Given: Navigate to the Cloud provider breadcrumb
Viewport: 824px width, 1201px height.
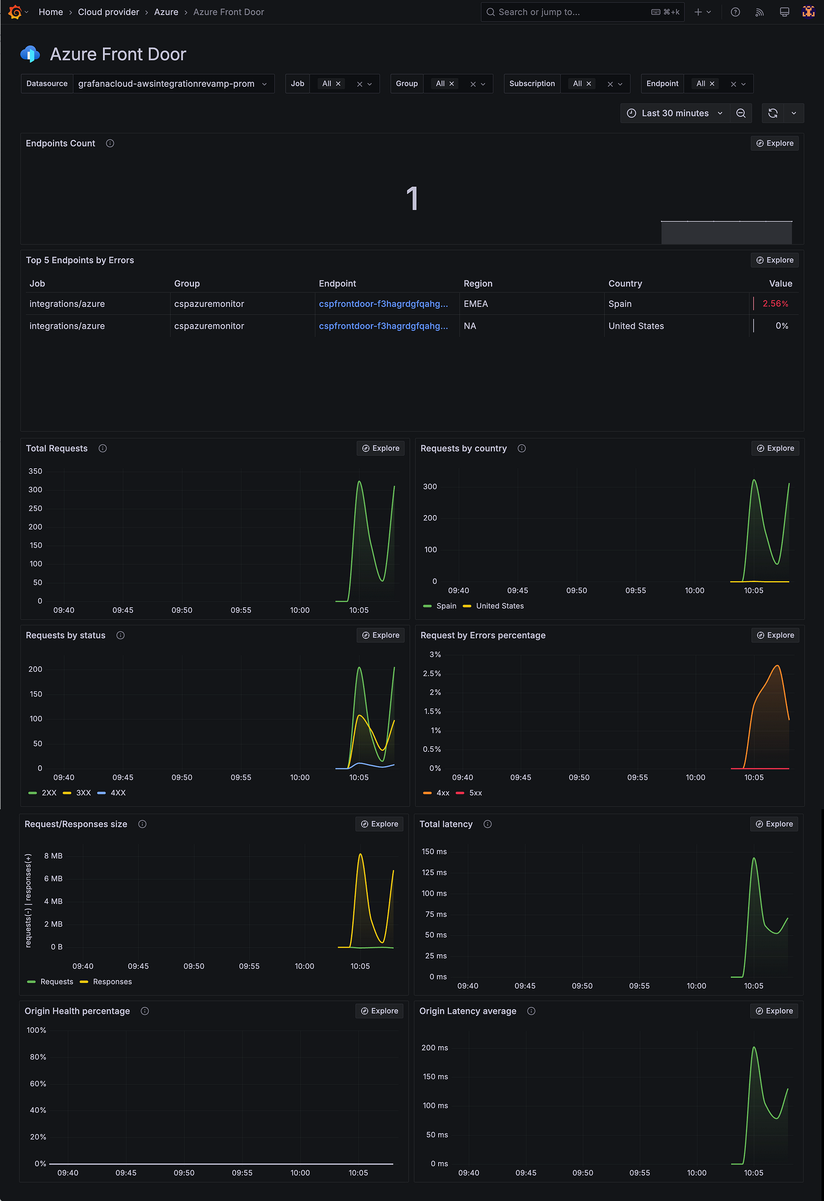Looking at the screenshot, I should 108,11.
